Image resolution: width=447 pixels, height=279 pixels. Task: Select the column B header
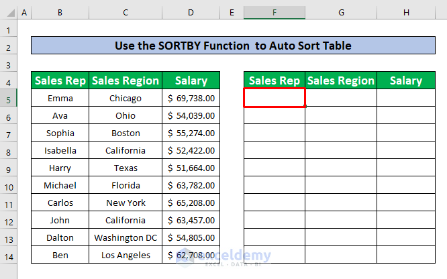point(60,13)
